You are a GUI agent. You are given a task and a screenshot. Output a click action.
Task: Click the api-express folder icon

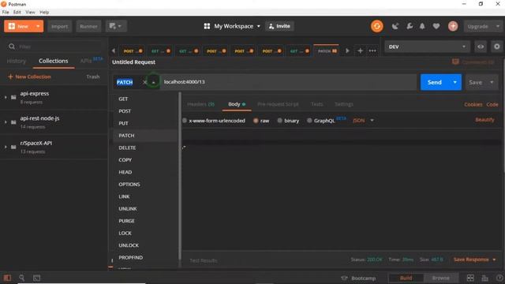[13, 97]
